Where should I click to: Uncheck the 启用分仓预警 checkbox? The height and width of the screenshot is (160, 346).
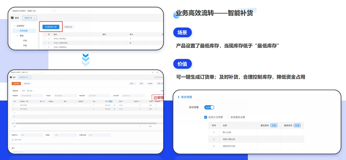206,117
